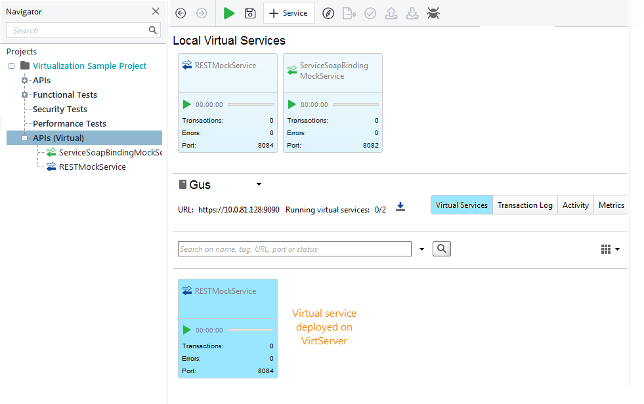Start the RESTMockService with its play control

click(186, 104)
